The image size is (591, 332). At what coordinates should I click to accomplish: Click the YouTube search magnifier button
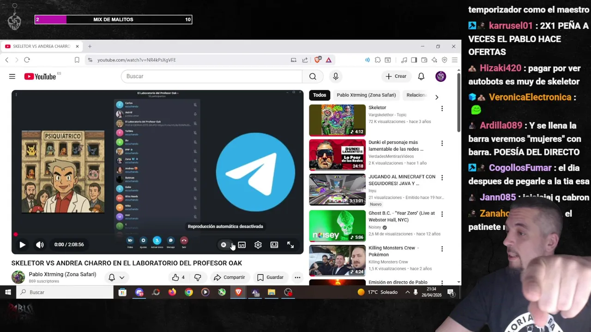pyautogui.click(x=313, y=77)
